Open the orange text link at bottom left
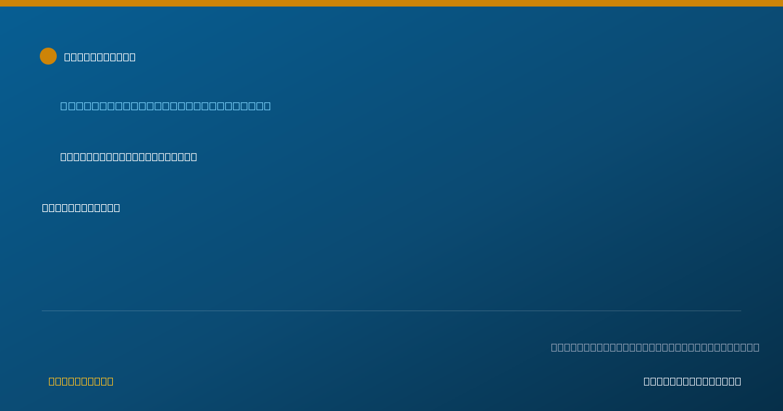 81,381
